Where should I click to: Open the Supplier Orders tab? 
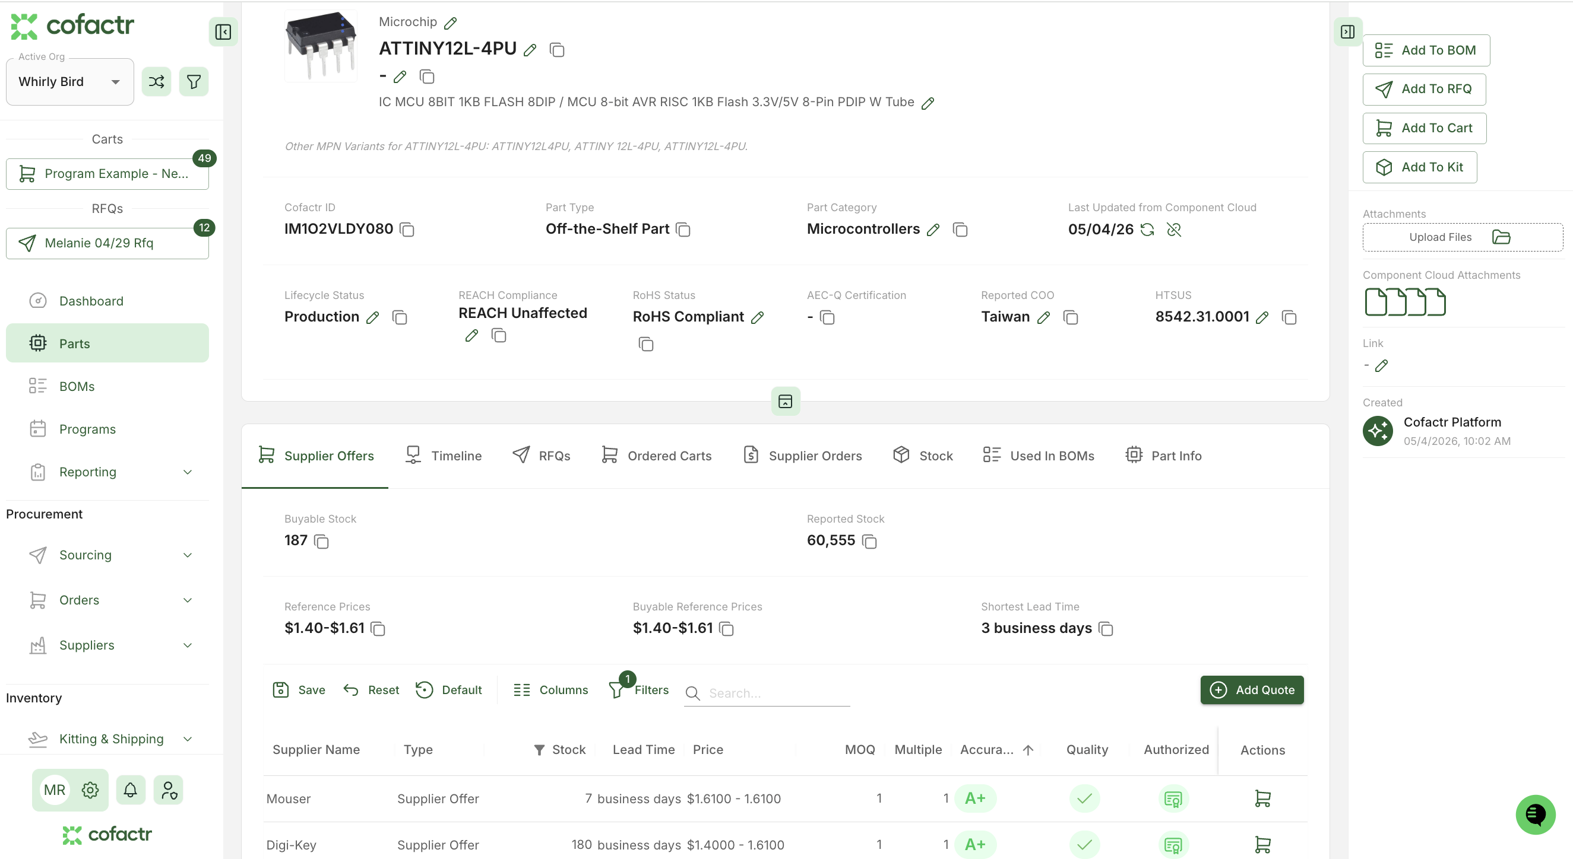803,456
